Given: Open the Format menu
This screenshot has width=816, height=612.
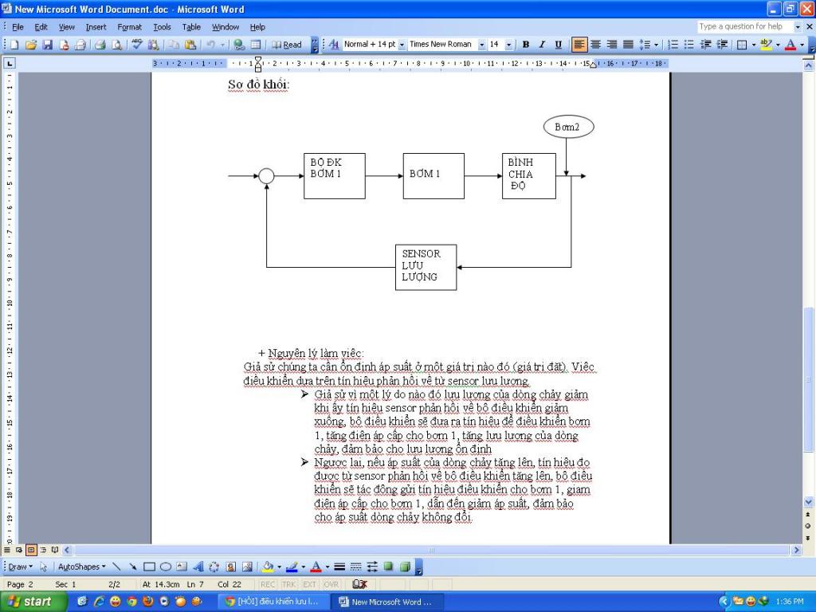Looking at the screenshot, I should coord(130,27).
